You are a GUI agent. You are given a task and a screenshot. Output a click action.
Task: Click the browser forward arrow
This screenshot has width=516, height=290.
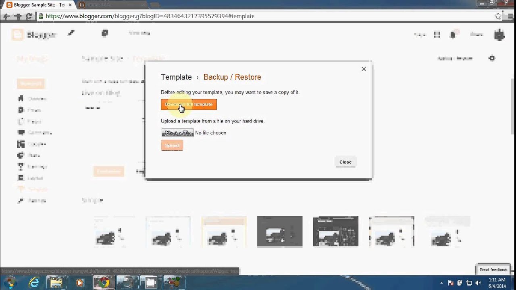[x=18, y=17]
